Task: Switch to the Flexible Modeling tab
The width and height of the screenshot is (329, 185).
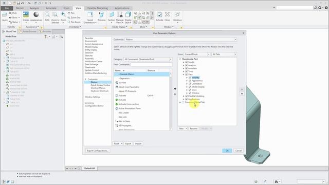Action: 98,8
